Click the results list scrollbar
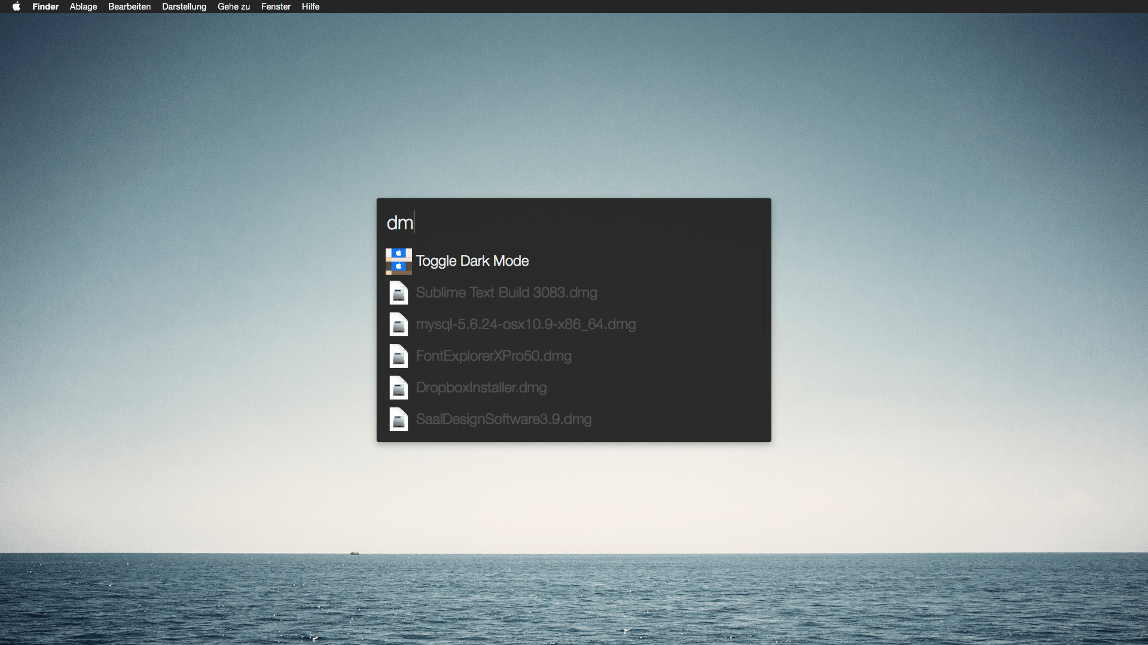The image size is (1148, 645). 765,294
